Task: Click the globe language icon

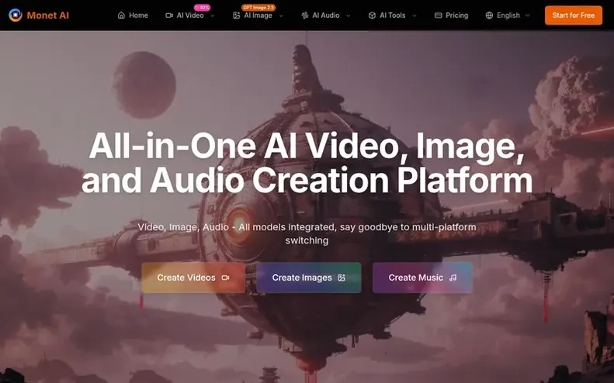Action: 489,16
